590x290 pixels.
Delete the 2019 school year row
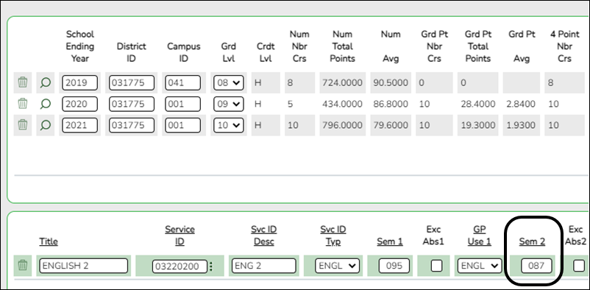tap(23, 82)
